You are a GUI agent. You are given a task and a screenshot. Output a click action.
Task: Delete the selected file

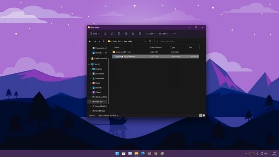[x=140, y=34]
